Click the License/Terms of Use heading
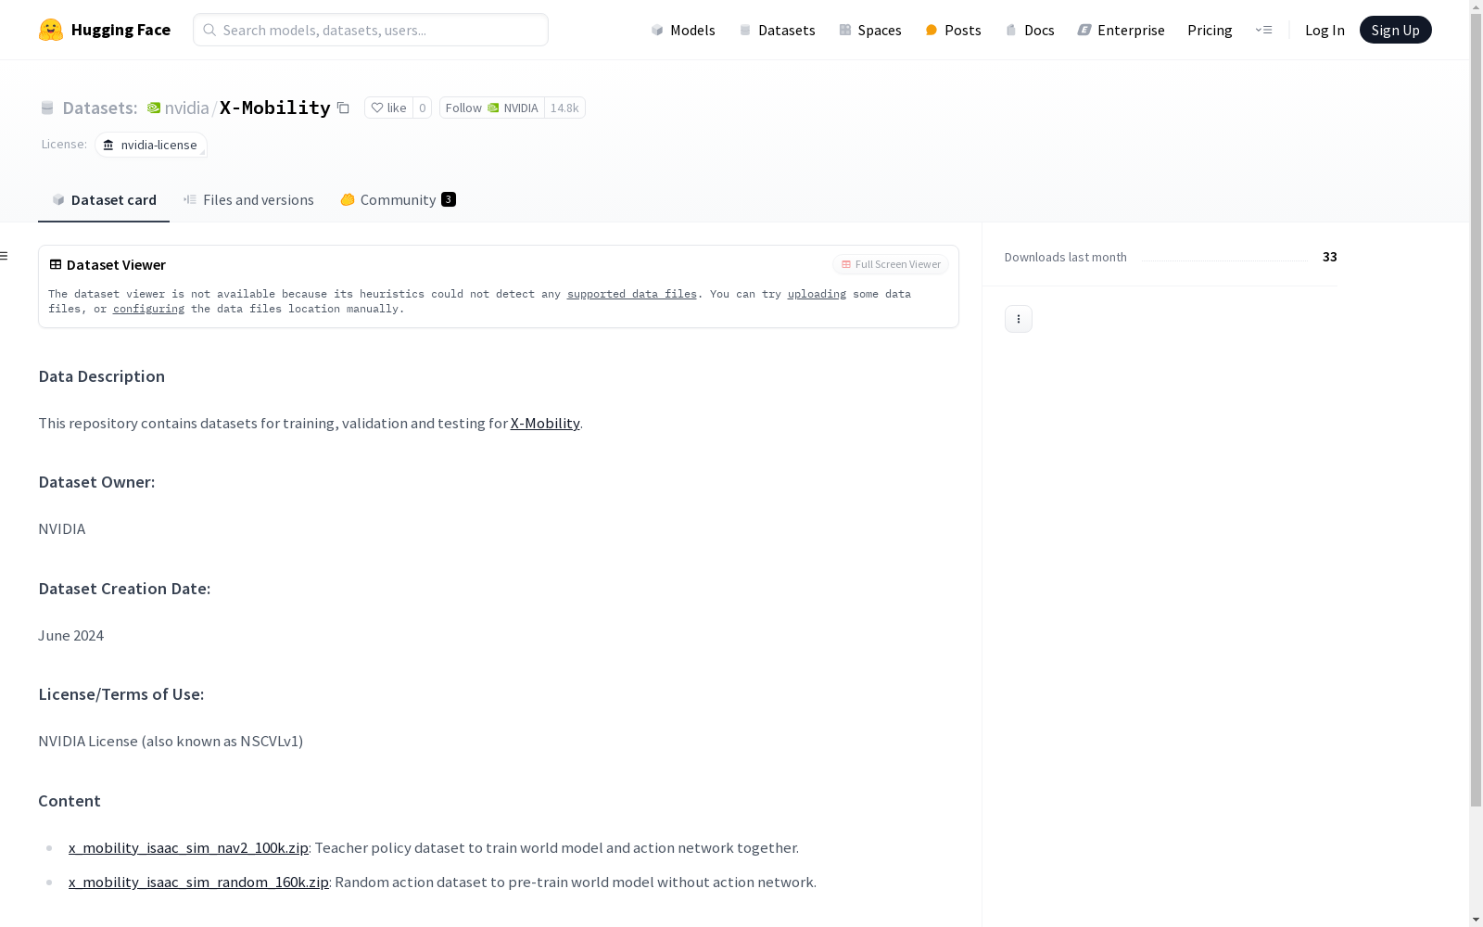Viewport: 1483px width, 927px height. [x=121, y=694]
